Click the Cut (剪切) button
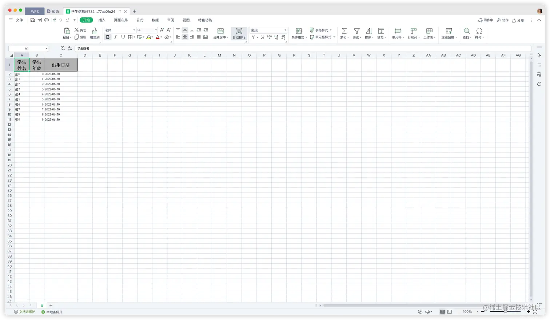 pos(80,30)
